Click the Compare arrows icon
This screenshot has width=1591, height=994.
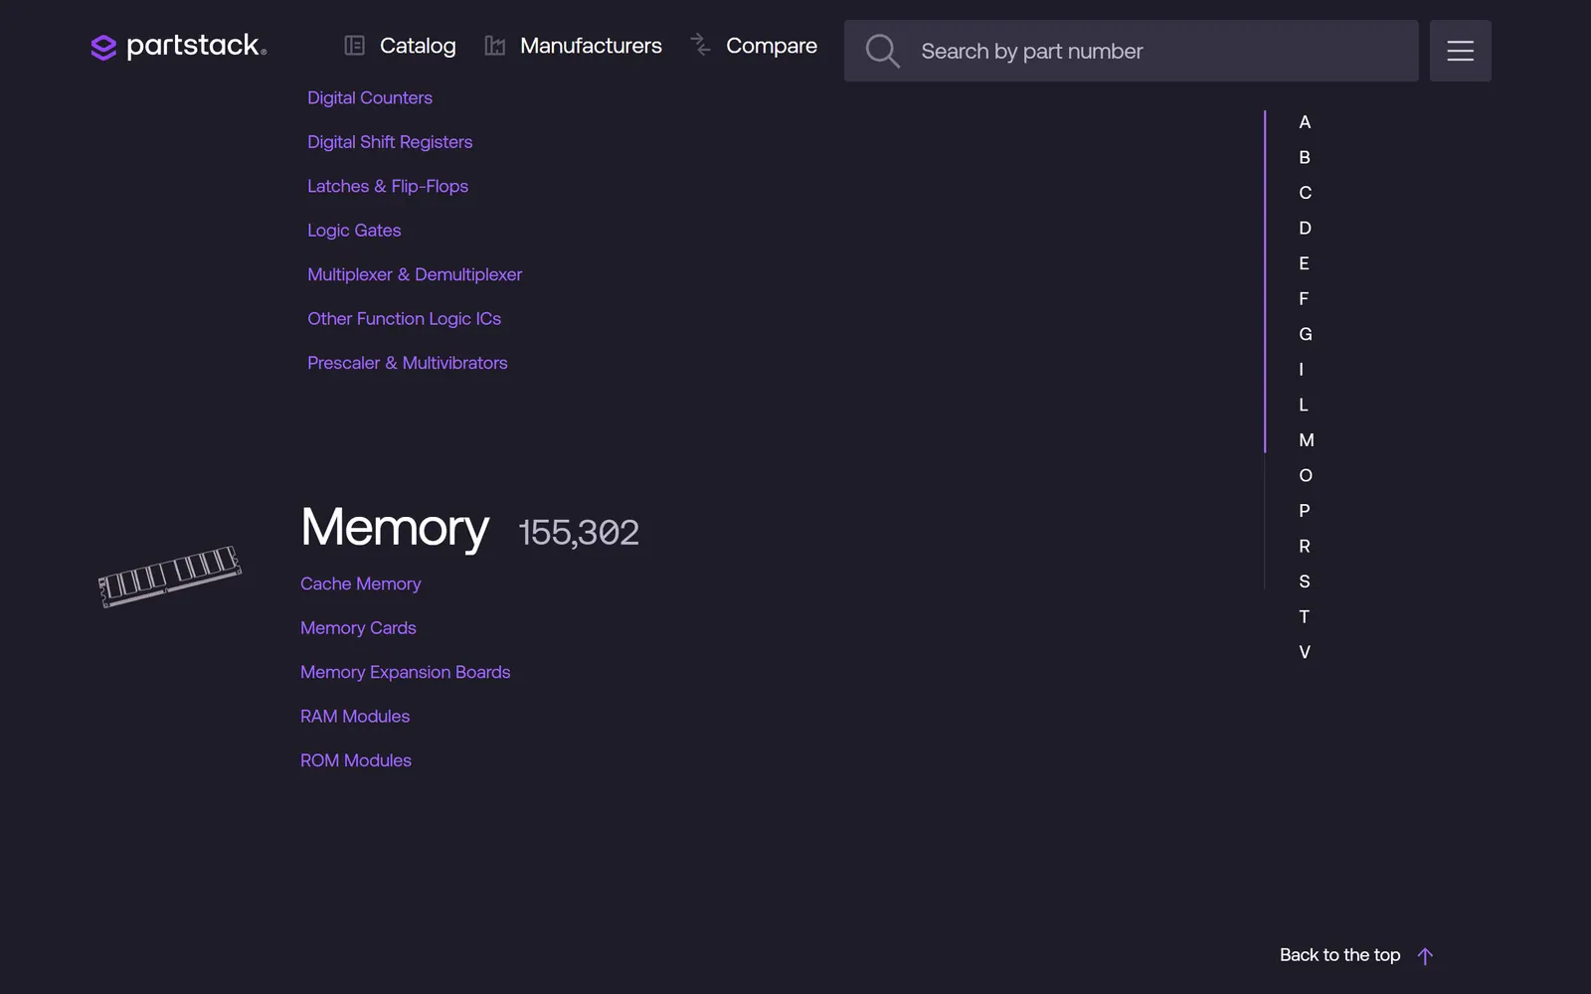point(700,44)
